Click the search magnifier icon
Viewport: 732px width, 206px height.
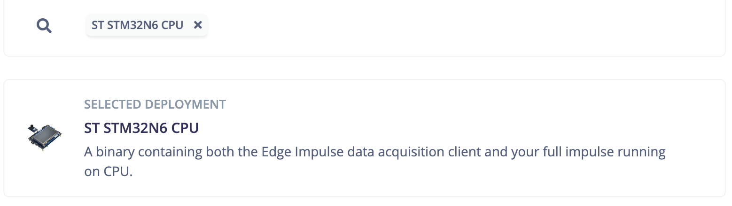(44, 26)
